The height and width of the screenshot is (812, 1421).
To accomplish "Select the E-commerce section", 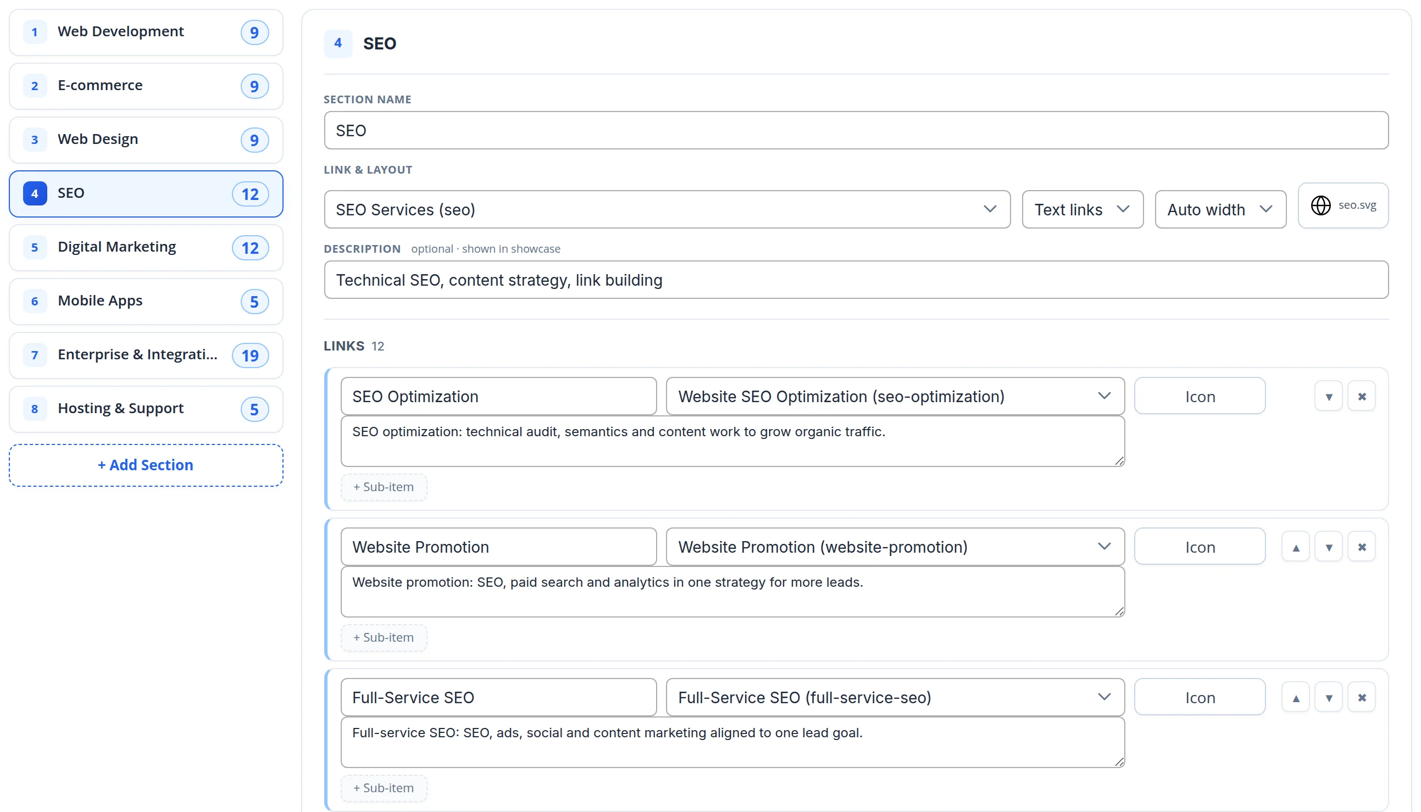I will click(146, 86).
